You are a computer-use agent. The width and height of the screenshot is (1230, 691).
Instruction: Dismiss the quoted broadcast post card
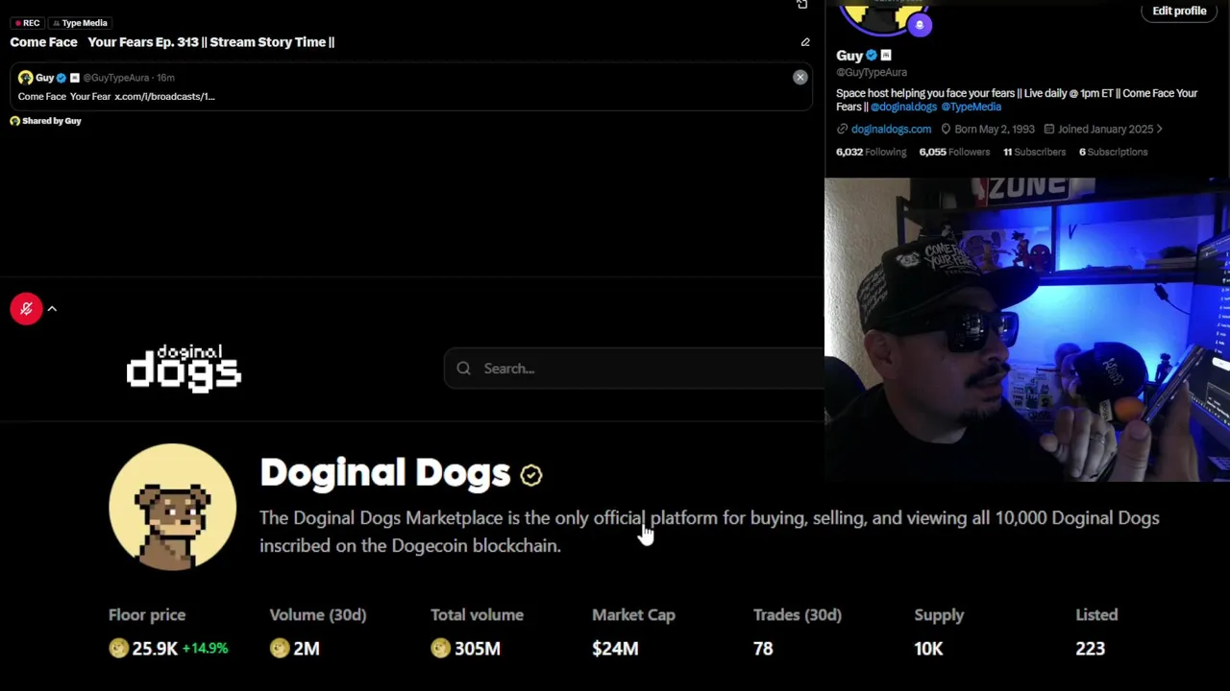(x=799, y=77)
